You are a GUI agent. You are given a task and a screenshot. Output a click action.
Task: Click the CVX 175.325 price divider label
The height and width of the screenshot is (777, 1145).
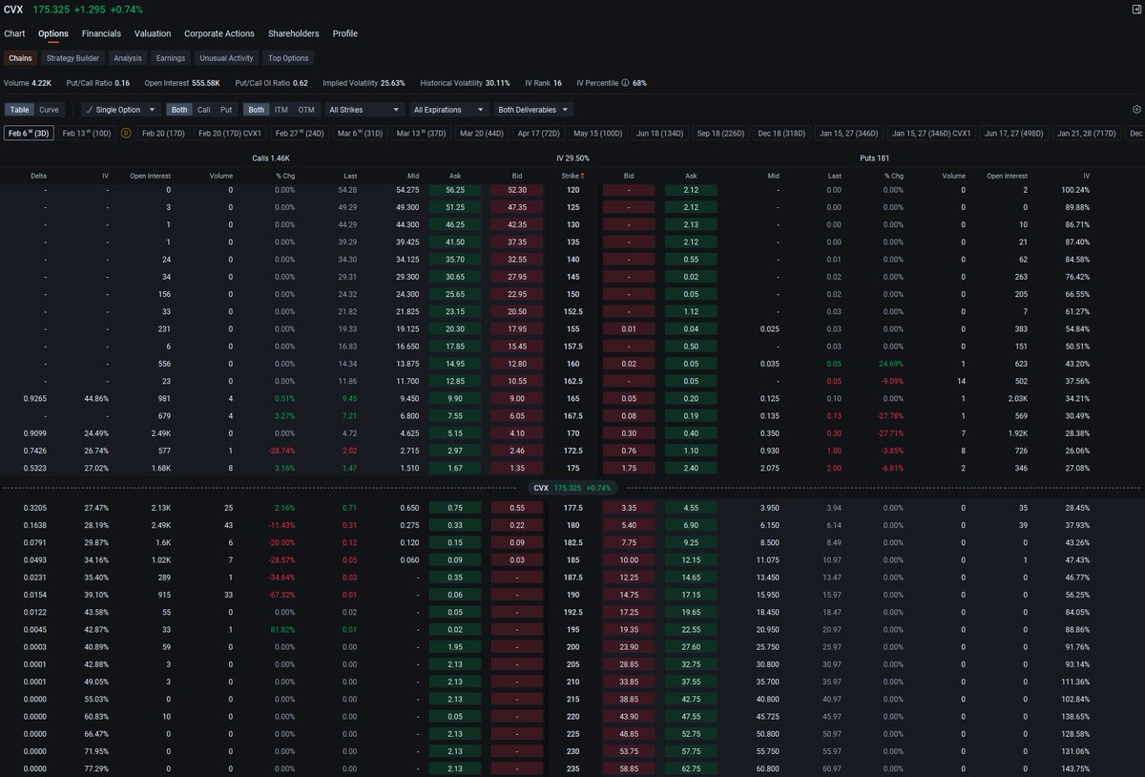click(x=572, y=488)
